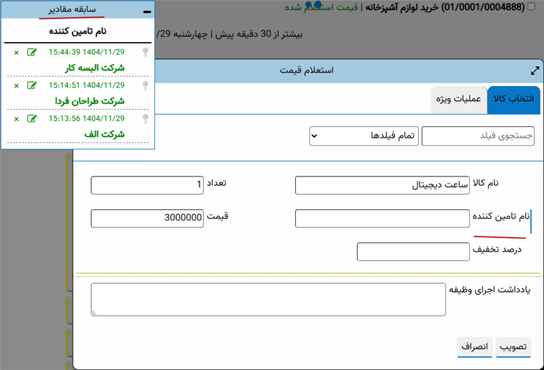The image size is (544, 370).
Task: Edit the 15:14:51 history entry
Action: click(x=31, y=86)
